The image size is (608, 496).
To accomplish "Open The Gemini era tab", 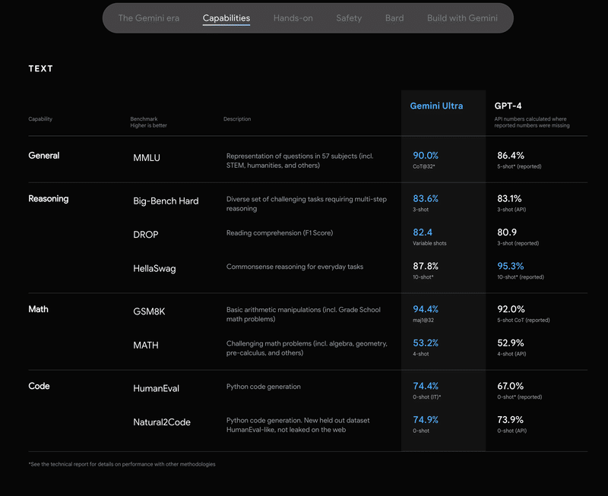I will coord(148,18).
